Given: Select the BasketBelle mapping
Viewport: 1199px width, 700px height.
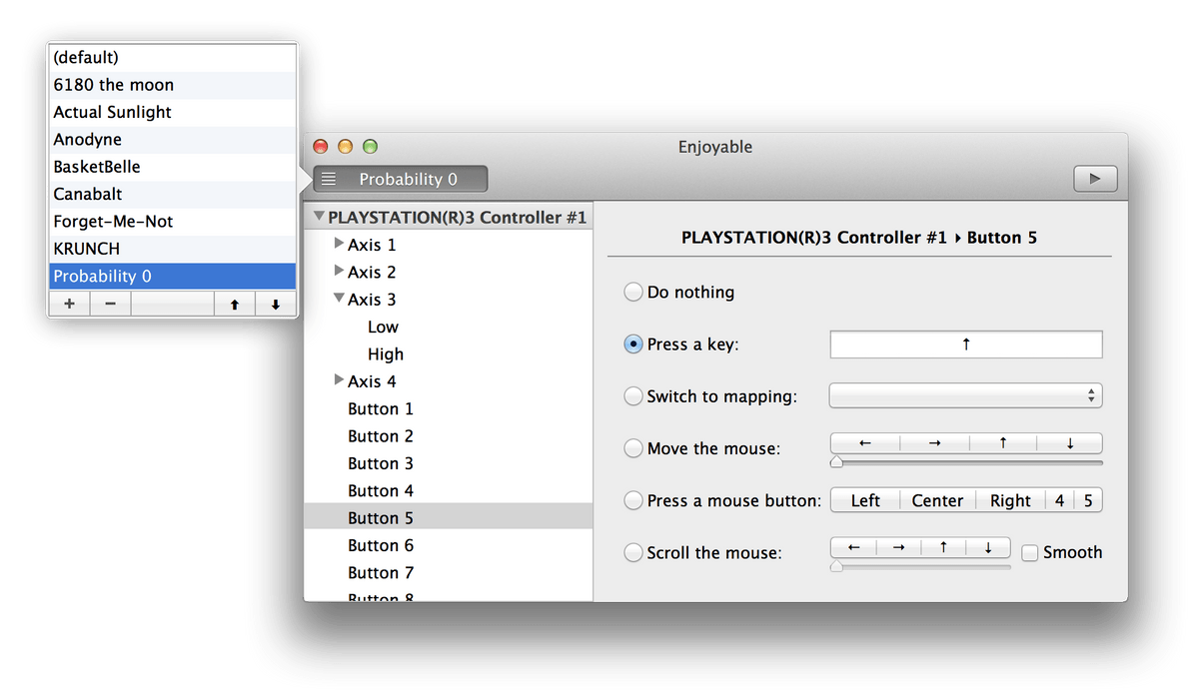Looking at the screenshot, I should [x=172, y=167].
